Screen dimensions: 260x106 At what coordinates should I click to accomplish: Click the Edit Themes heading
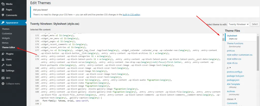click(x=40, y=3)
